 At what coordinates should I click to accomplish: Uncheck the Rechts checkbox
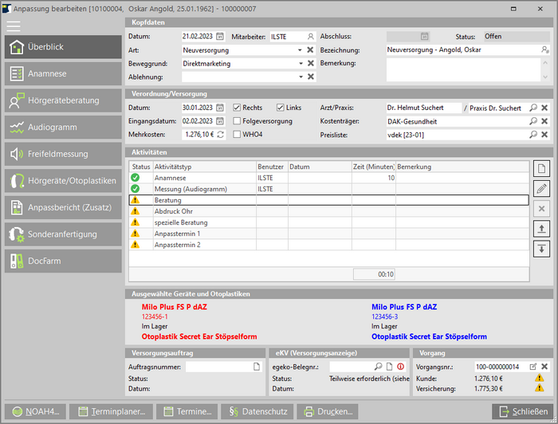237,108
